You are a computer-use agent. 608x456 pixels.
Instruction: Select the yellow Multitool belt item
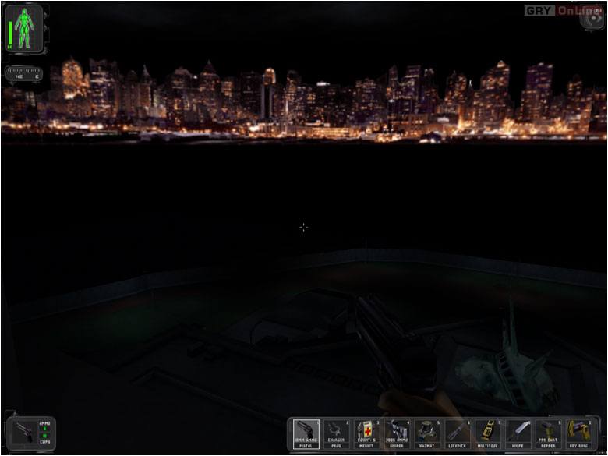click(487, 434)
